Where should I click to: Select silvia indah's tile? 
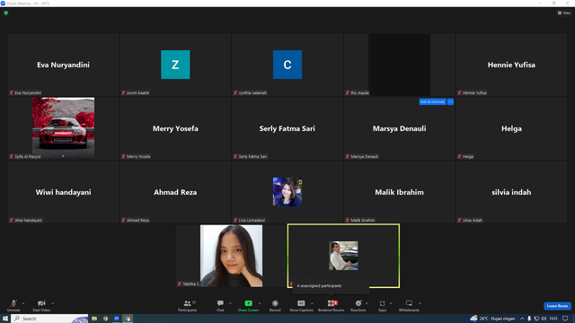click(x=511, y=192)
